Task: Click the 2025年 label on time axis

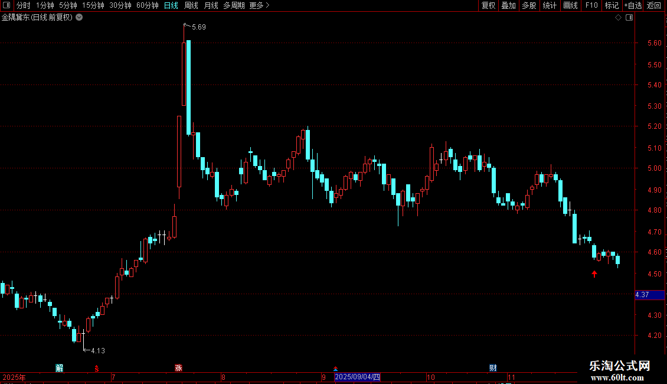Action: click(14, 377)
